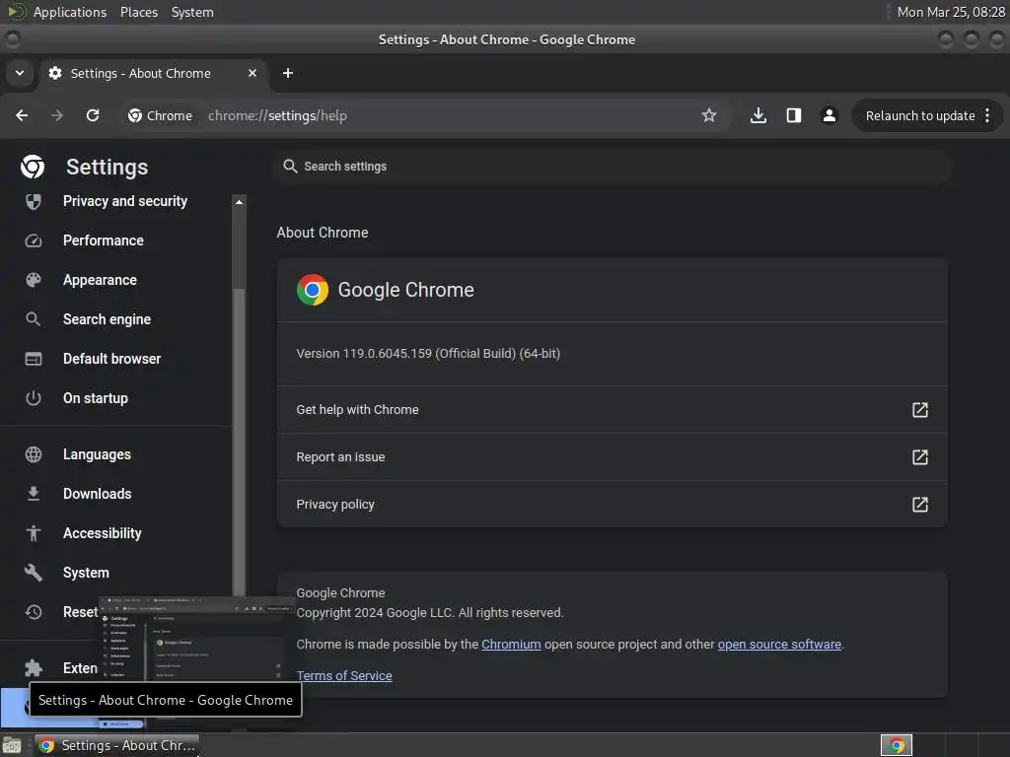This screenshot has width=1010, height=757.
Task: Click Report an issue row
Action: [x=612, y=457]
